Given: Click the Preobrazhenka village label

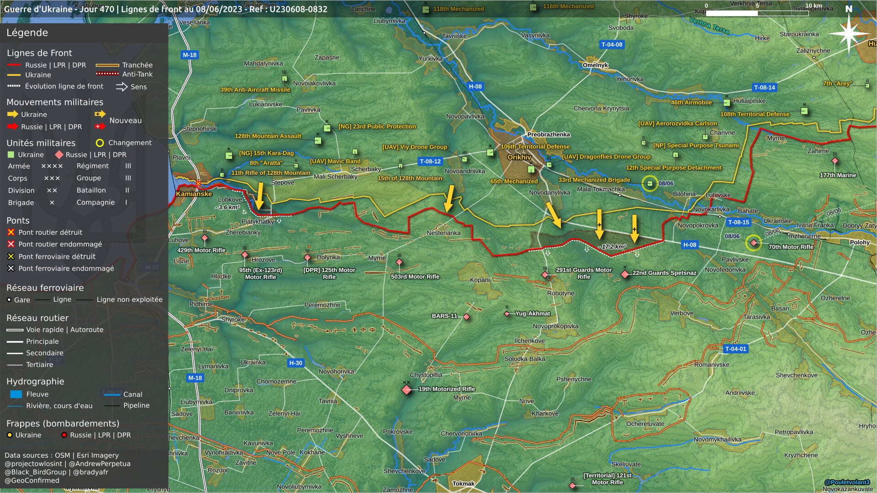Looking at the screenshot, I should 549,134.
